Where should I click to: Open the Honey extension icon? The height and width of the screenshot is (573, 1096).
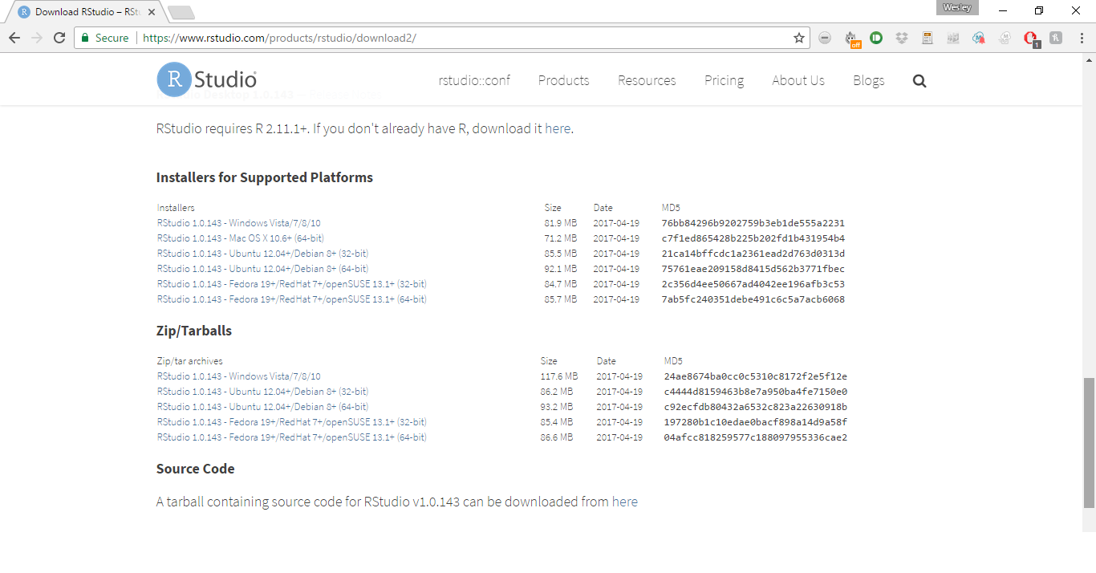coord(1056,38)
